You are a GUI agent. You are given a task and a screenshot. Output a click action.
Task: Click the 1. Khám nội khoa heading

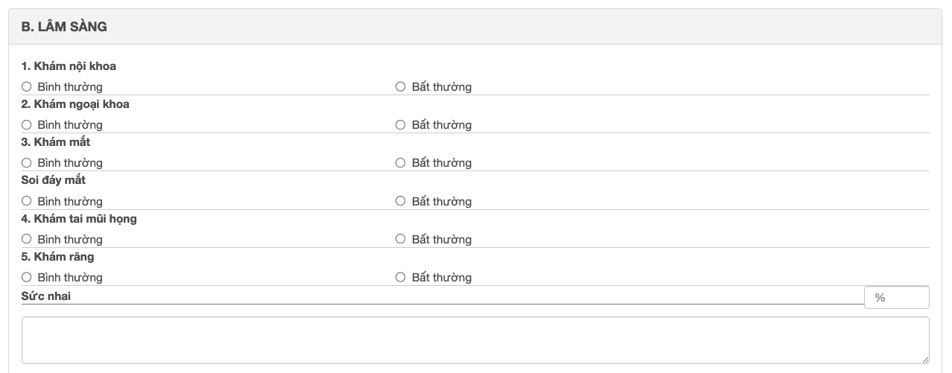[69, 66]
